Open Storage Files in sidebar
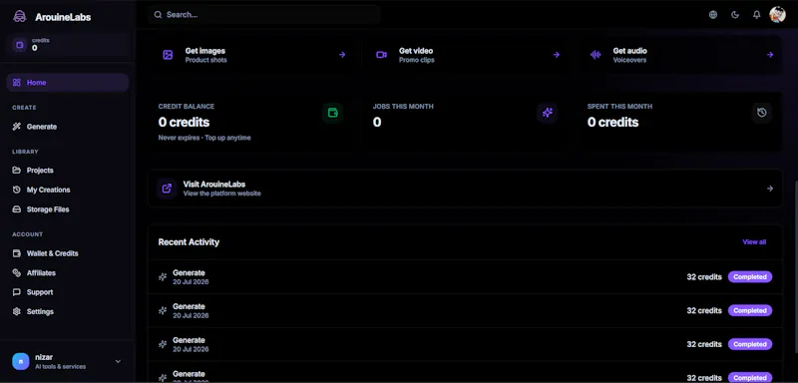Viewport: 798px width, 383px height. pyautogui.click(x=67, y=209)
